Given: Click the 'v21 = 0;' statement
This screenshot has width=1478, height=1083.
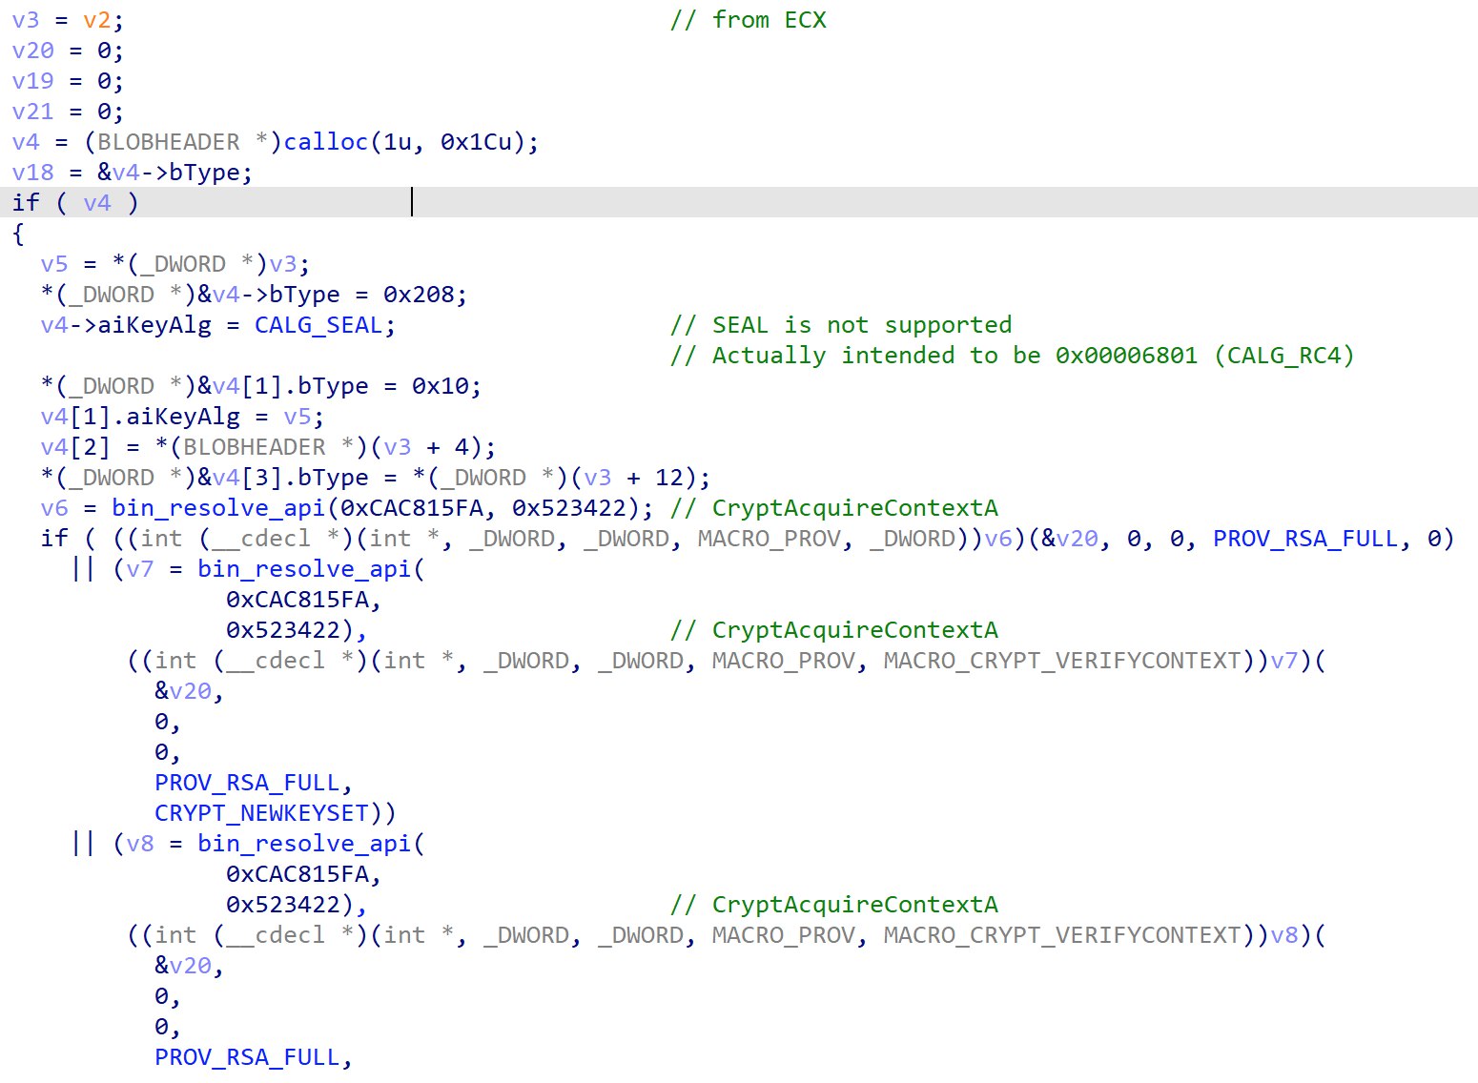Looking at the screenshot, I should pos(68,112).
